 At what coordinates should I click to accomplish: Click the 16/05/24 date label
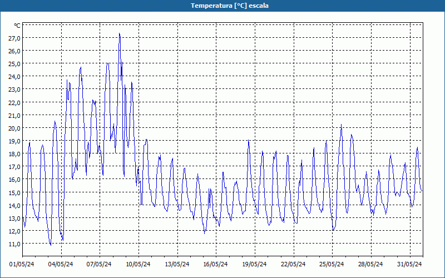click(x=215, y=264)
